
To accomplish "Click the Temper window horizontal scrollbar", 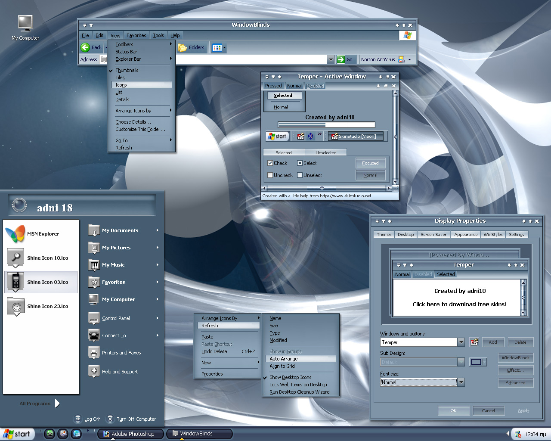I will (x=327, y=188).
